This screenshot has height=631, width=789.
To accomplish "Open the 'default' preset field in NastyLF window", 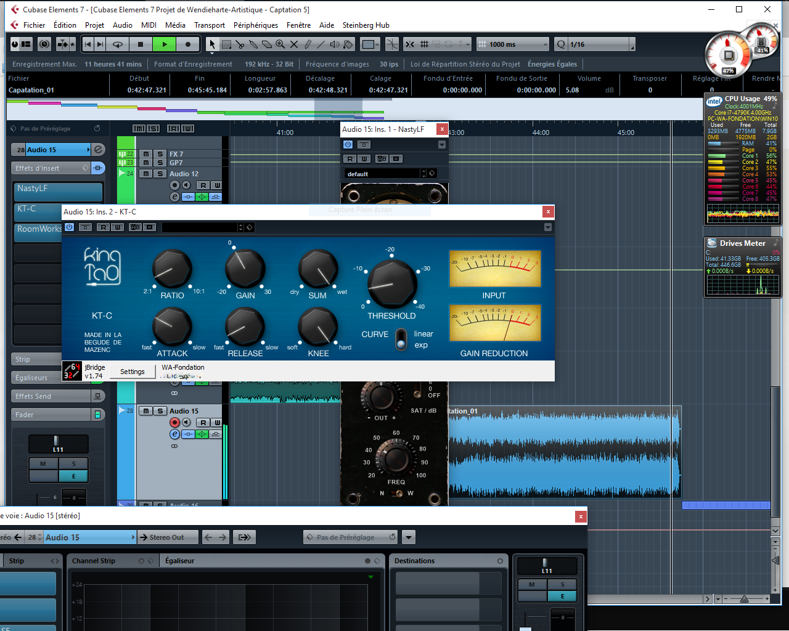I will tap(382, 174).
